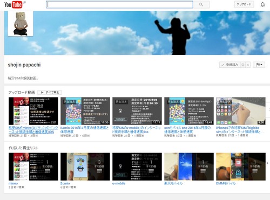Open the アップロード動画 section heading
The height and width of the screenshot is (200, 270).
[x=22, y=92]
